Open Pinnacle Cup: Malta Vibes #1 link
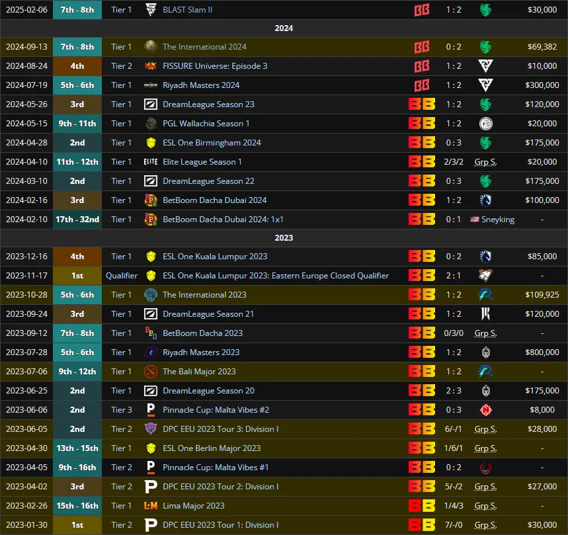Screen dimensions: 568x535 pyautogui.click(x=216, y=468)
